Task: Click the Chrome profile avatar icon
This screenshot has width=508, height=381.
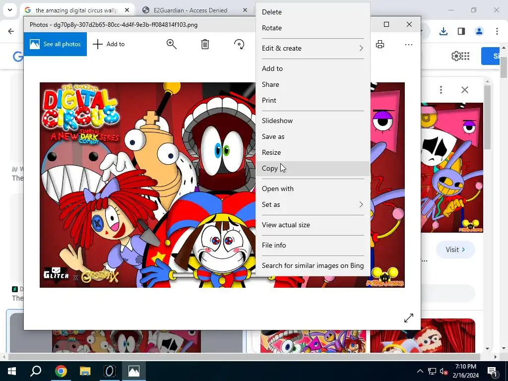Action: tap(479, 31)
